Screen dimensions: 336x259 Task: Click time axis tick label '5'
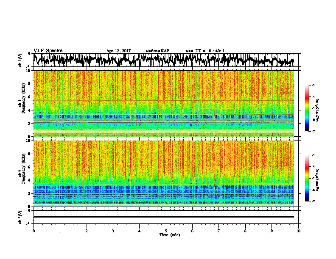click(166, 231)
